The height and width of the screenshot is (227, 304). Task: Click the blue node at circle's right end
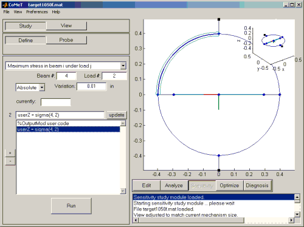click(280, 95)
